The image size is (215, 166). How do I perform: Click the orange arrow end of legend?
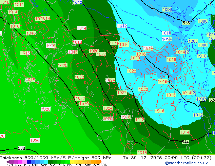pos(101,162)
